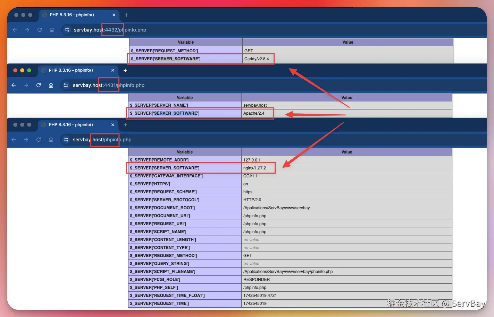Click green maximize button of middle Apache window
This screenshot has width=494, height=317.
click(29, 70)
